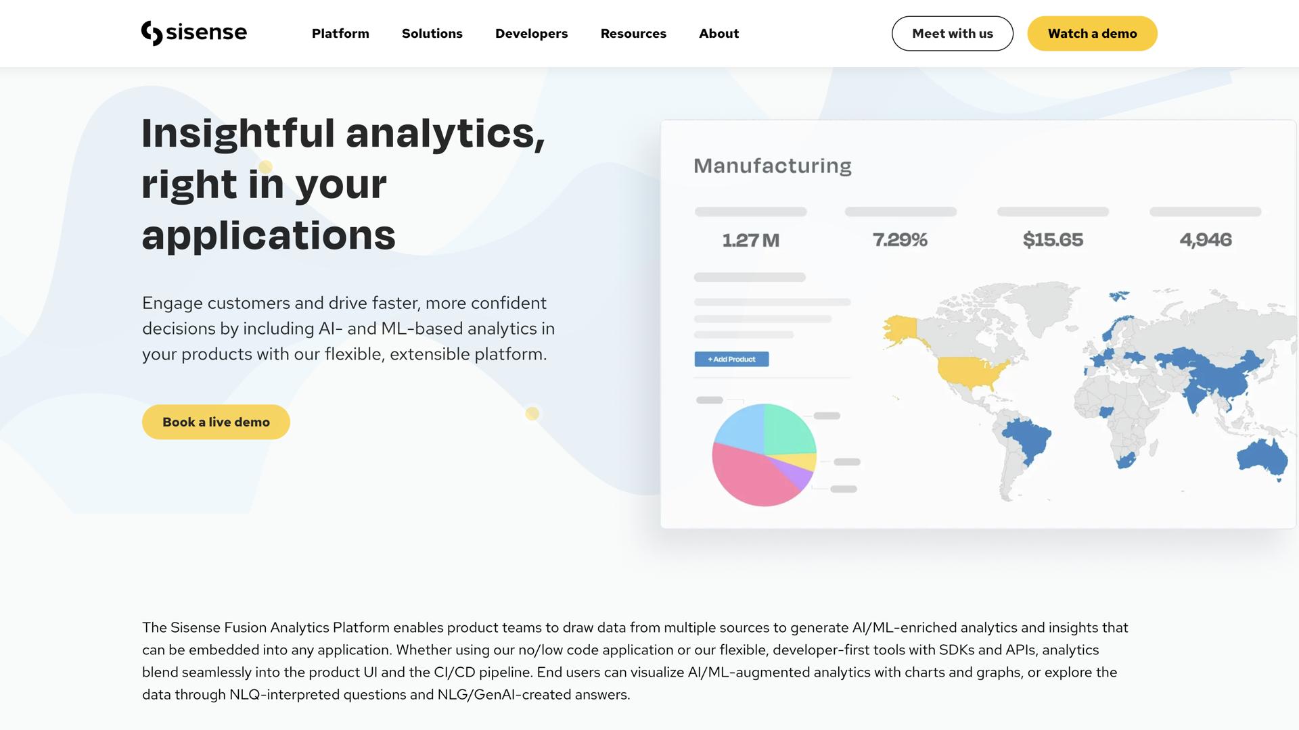Viewport: 1299px width, 730px height.
Task: Click the Sisense logo icon
Action: [152, 33]
